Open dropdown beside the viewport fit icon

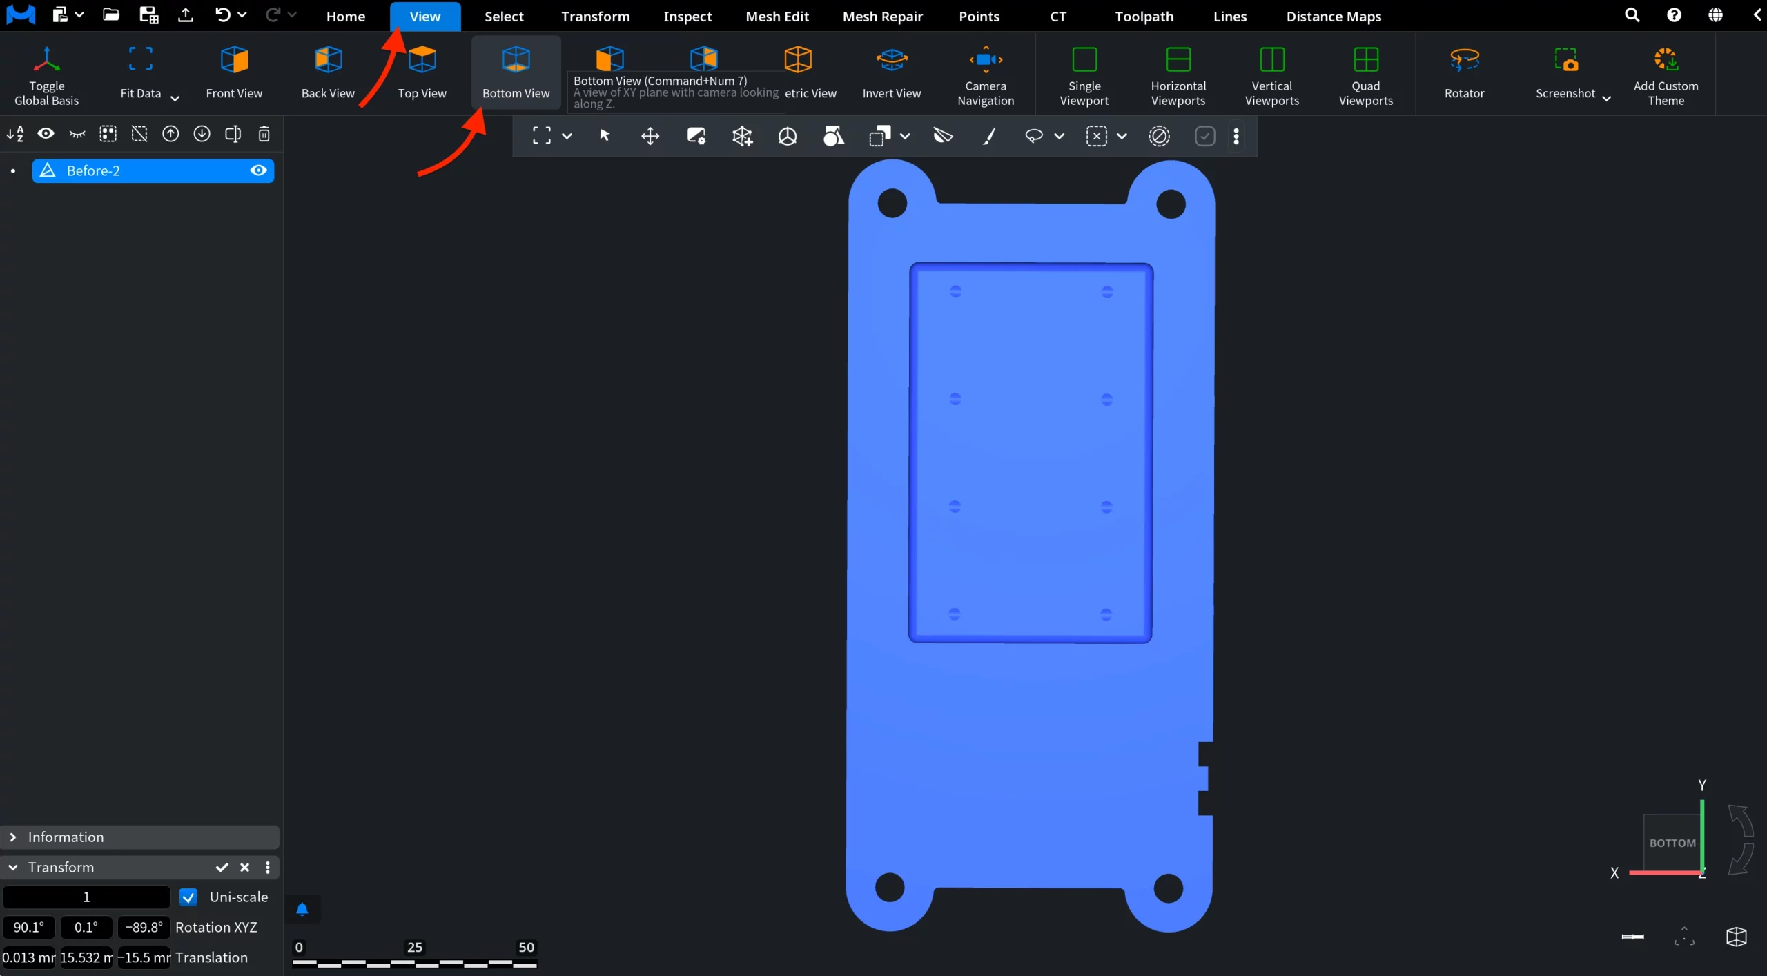pos(567,136)
